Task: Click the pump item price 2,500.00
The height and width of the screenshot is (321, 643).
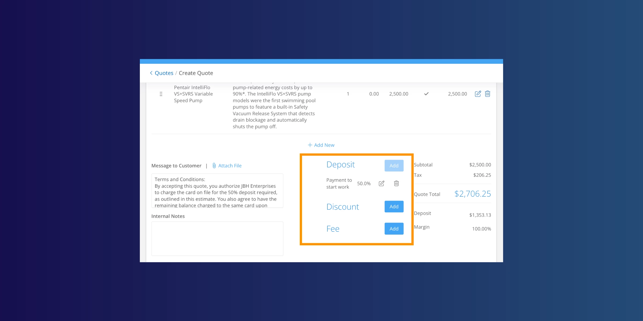Action: tap(398, 94)
